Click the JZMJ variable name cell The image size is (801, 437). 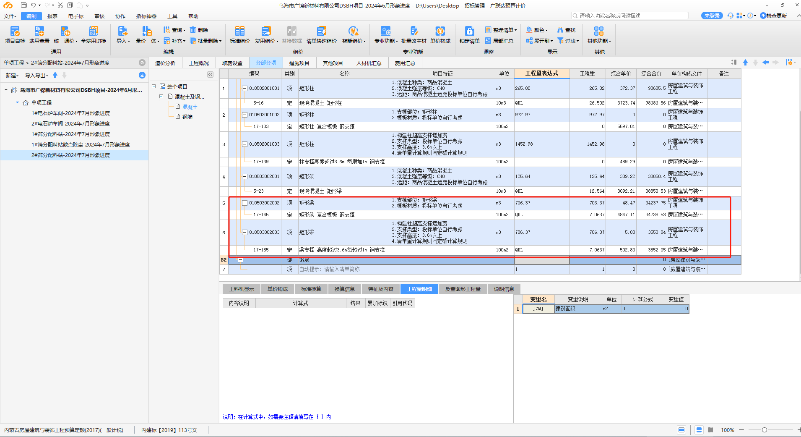[x=538, y=309]
